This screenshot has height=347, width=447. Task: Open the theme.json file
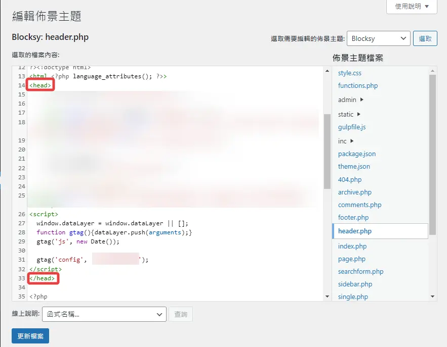click(354, 166)
